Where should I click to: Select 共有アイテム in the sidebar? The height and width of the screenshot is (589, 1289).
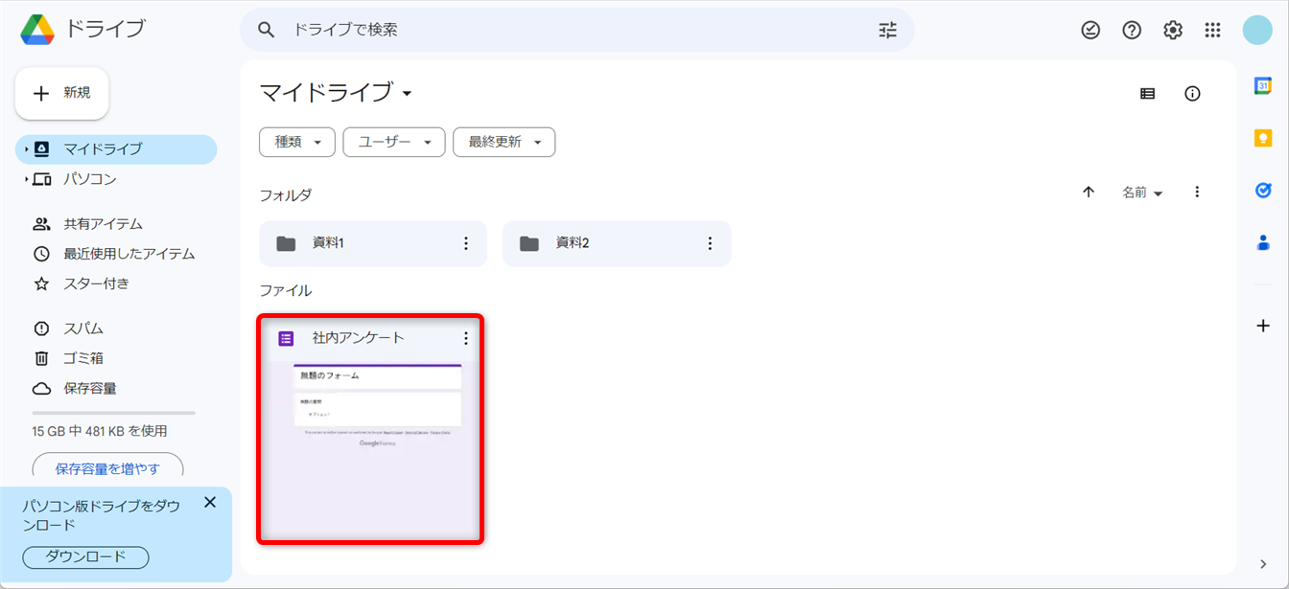(x=103, y=223)
